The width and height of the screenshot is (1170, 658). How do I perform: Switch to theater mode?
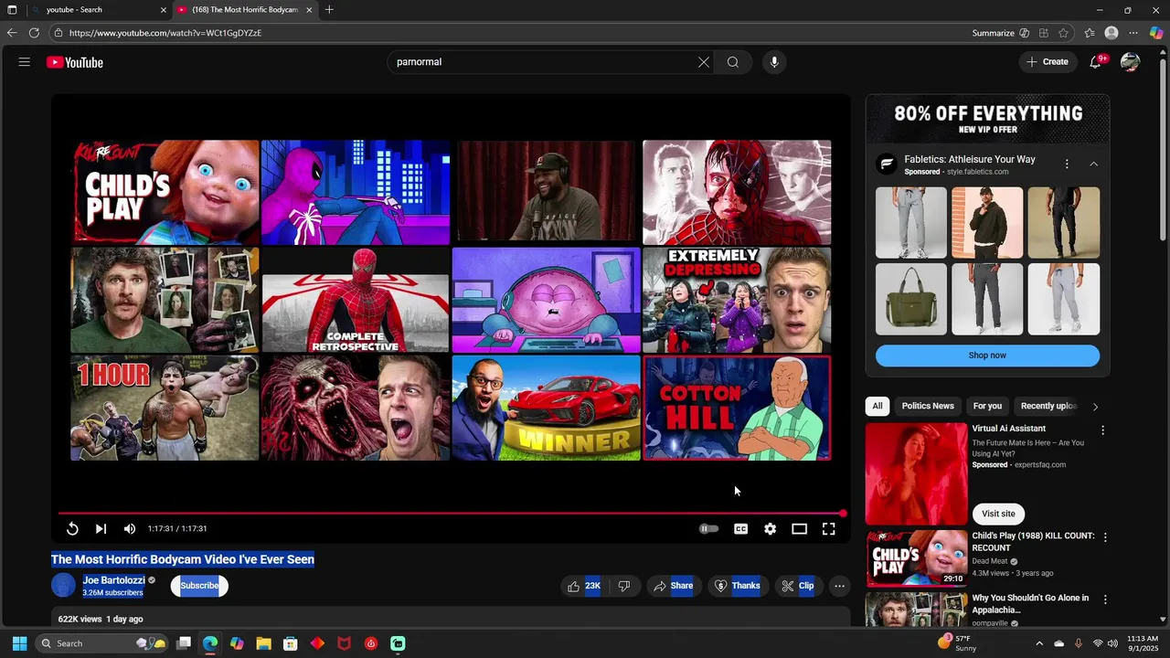pyautogui.click(x=799, y=528)
